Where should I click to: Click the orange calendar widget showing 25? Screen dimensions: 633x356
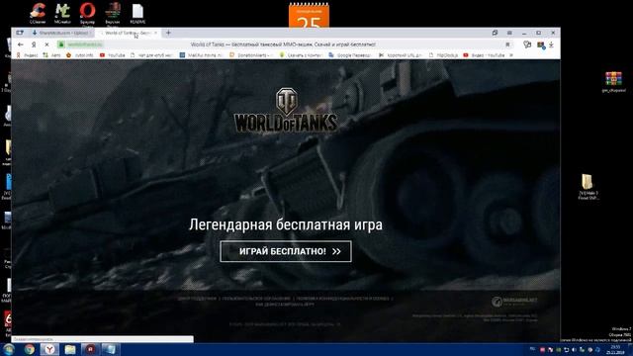(x=309, y=16)
